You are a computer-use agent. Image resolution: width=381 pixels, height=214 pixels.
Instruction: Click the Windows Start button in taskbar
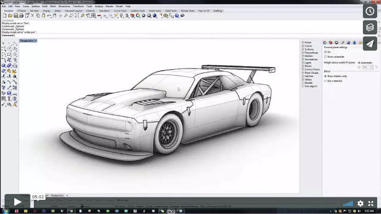click(x=5, y=211)
